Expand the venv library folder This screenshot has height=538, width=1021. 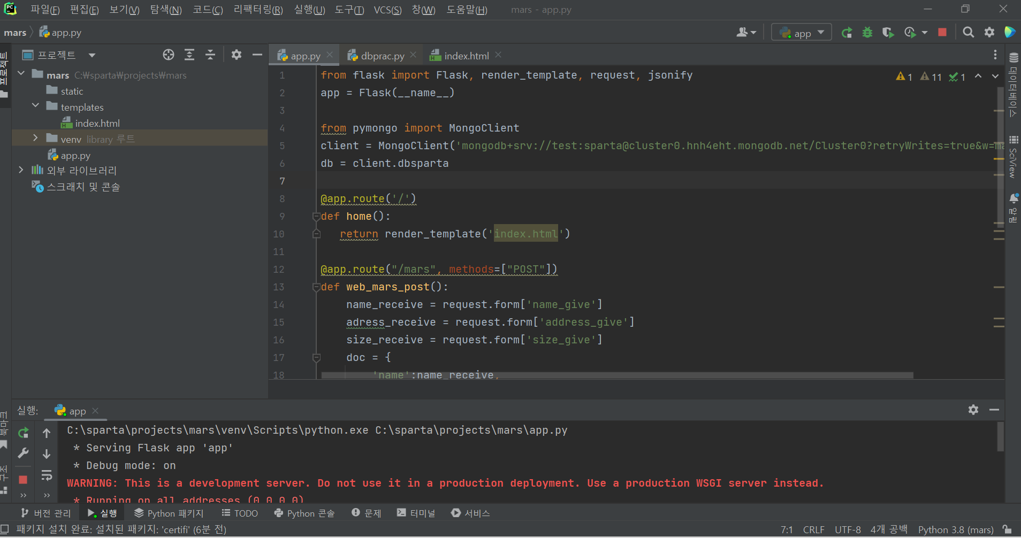[36, 138]
